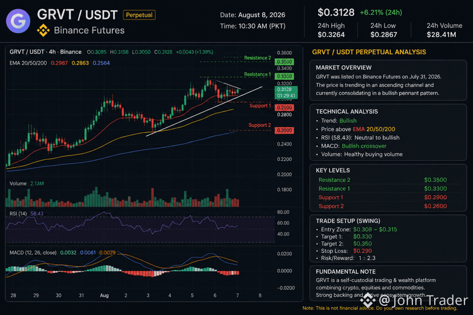Click the Stop Loss $0.290 line

pyautogui.click(x=343, y=251)
